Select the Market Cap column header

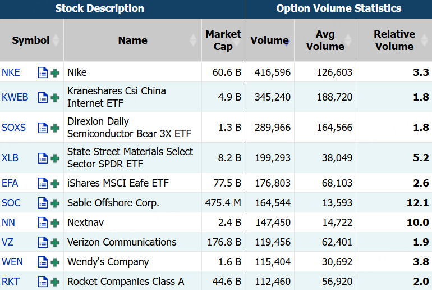pyautogui.click(x=223, y=40)
